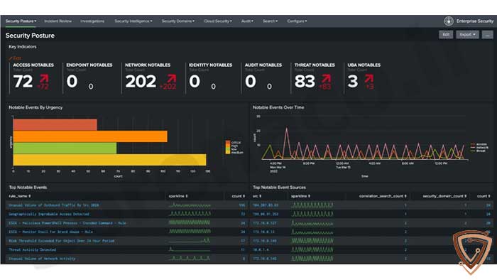Expand the Security Domains menu
Viewport: 497px width, 280px height.
[x=177, y=21]
